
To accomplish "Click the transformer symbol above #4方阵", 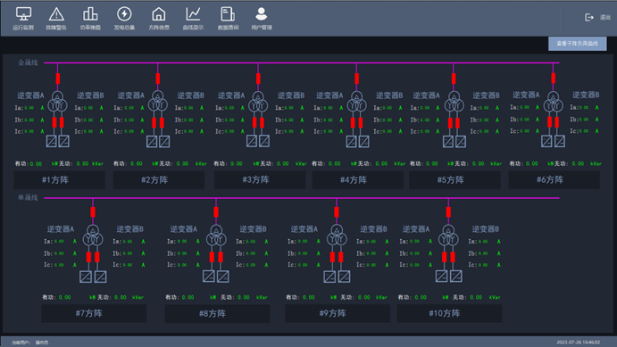I will (356, 103).
